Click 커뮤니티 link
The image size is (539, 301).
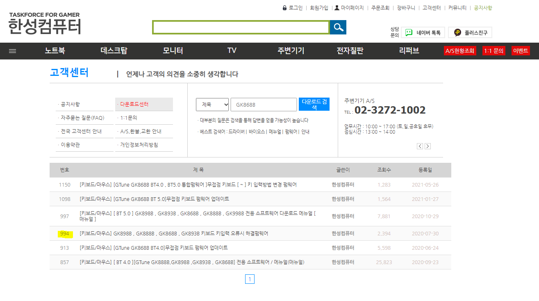457,8
